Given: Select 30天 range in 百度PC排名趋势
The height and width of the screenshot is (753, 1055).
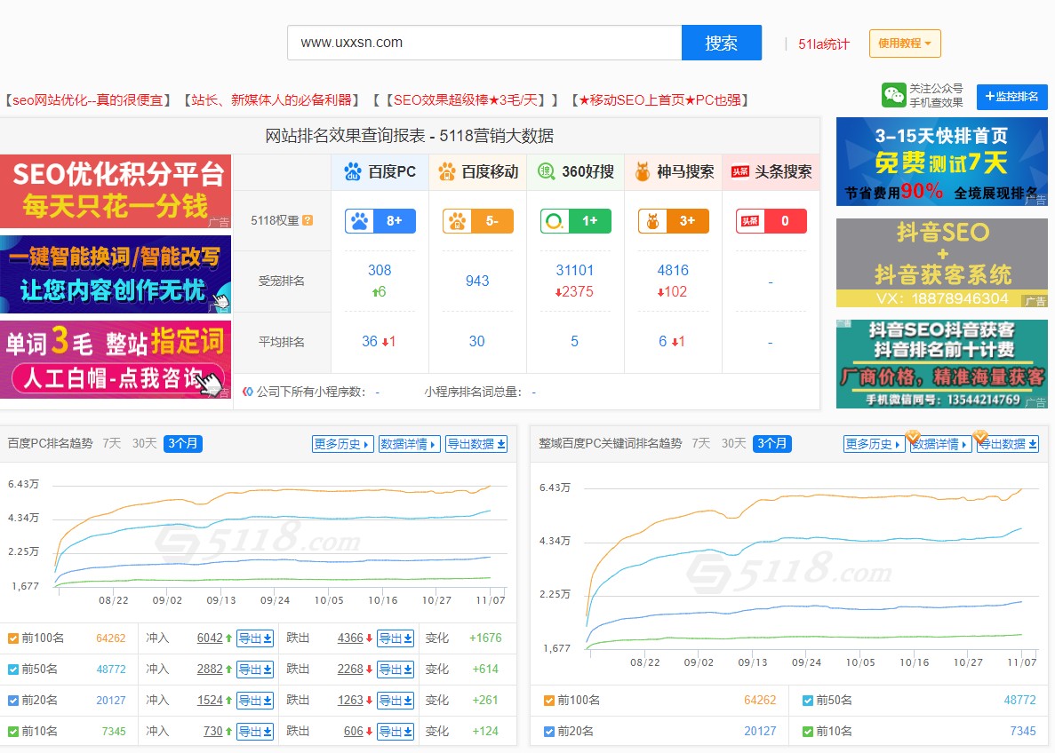Looking at the screenshot, I should pos(144,443).
